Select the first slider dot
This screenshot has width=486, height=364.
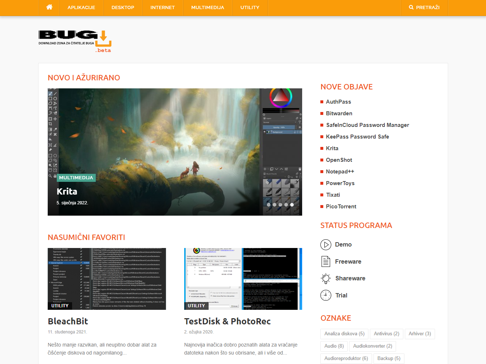pyautogui.click(x=269, y=205)
